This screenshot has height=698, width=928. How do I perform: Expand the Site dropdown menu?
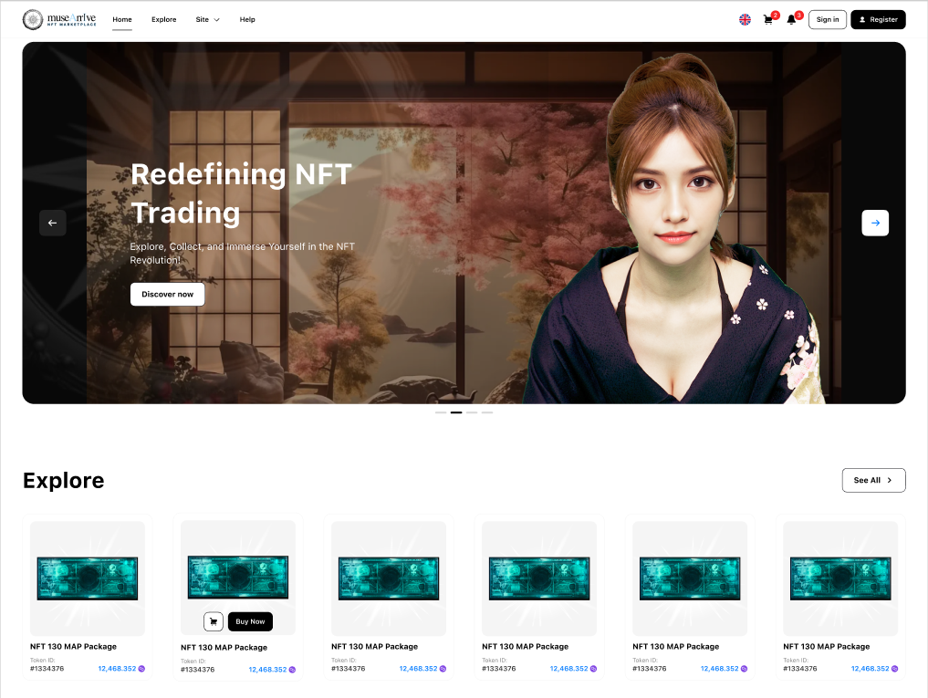pos(207,19)
